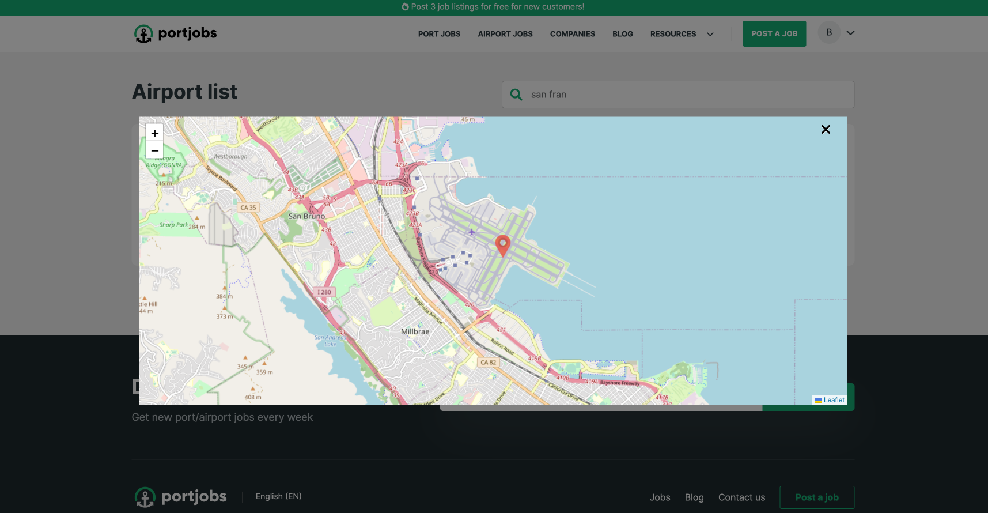Click the San Bruno map label
This screenshot has height=513, width=988.
[306, 216]
